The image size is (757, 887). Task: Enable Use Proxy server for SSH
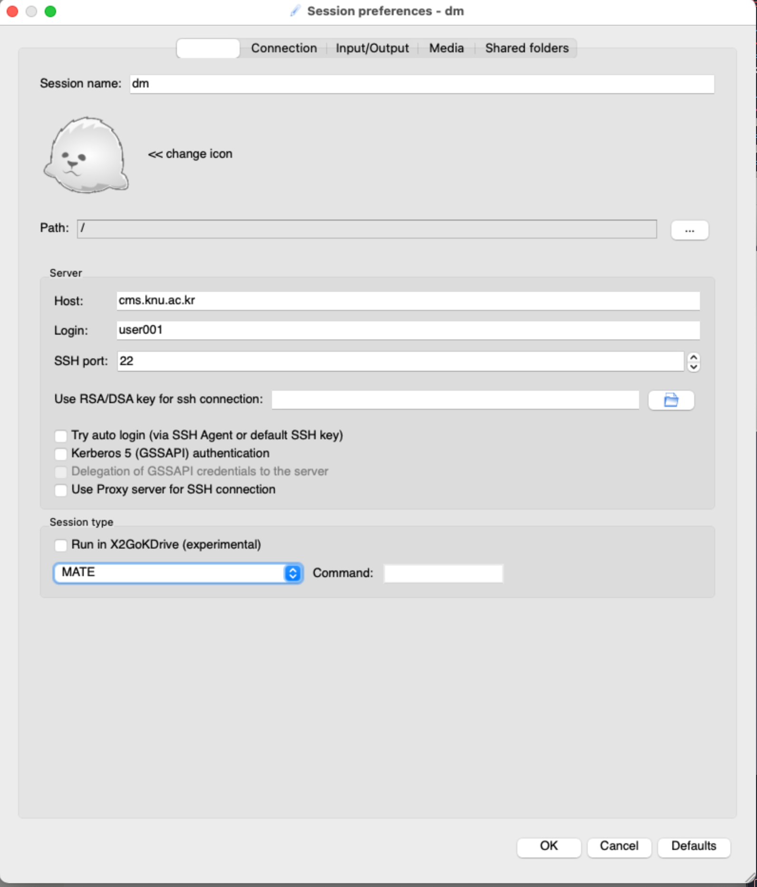(61, 490)
